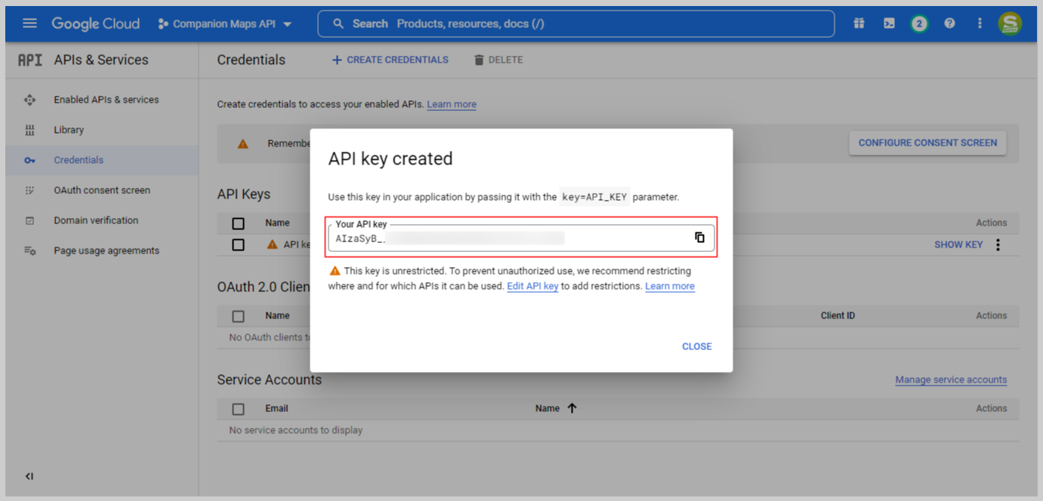1043x501 pixels.
Task: Click "Actions" header in Service Accounts table
Action: click(x=991, y=408)
